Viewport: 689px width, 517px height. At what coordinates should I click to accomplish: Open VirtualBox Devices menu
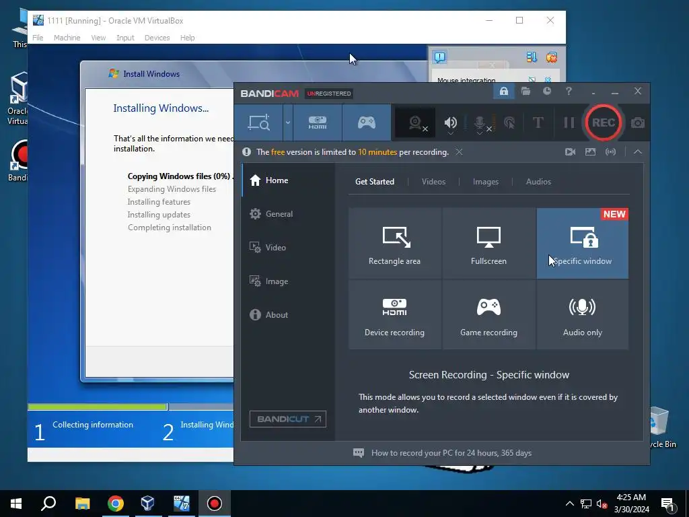pyautogui.click(x=157, y=38)
